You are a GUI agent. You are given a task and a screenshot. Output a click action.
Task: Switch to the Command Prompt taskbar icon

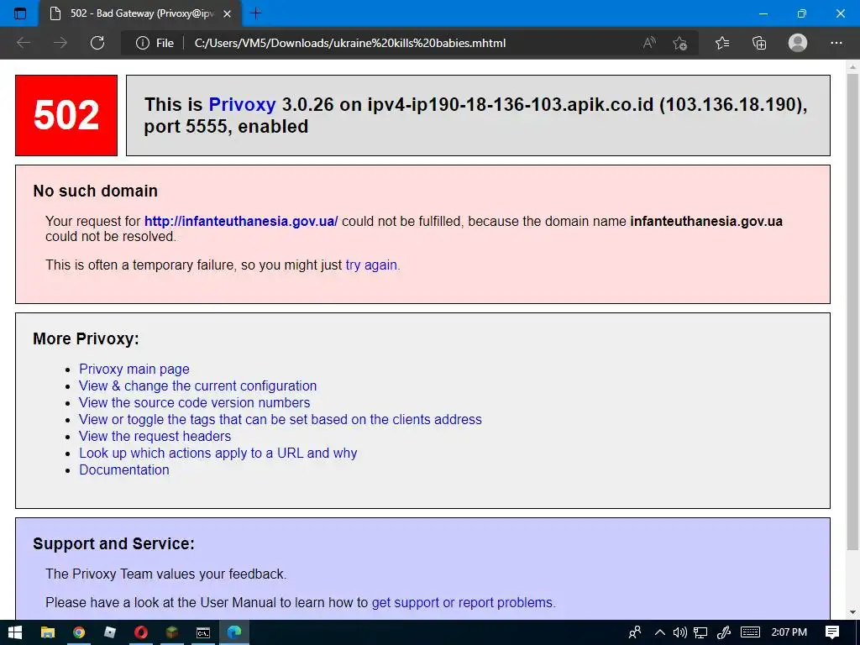point(203,632)
